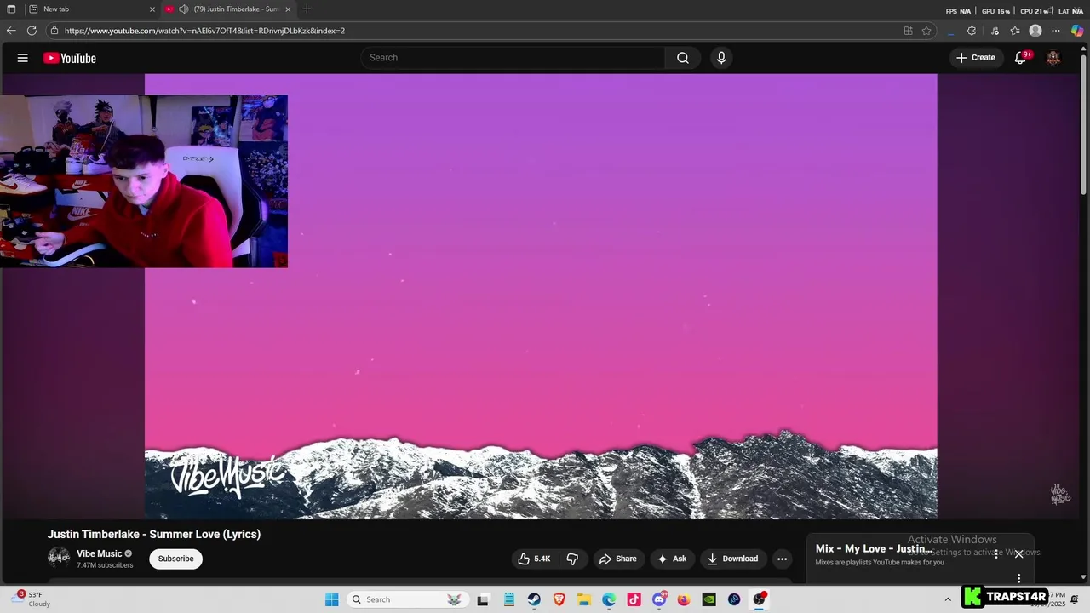The image size is (1090, 613).
Task: View site information padlock icon
Action: point(54,31)
